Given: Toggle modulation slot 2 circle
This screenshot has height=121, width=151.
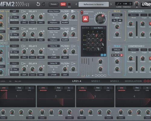Looking at the screenshot, I should pyautogui.click(x=148, y=81).
